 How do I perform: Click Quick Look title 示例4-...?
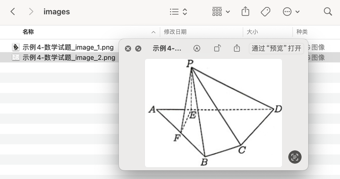point(167,49)
